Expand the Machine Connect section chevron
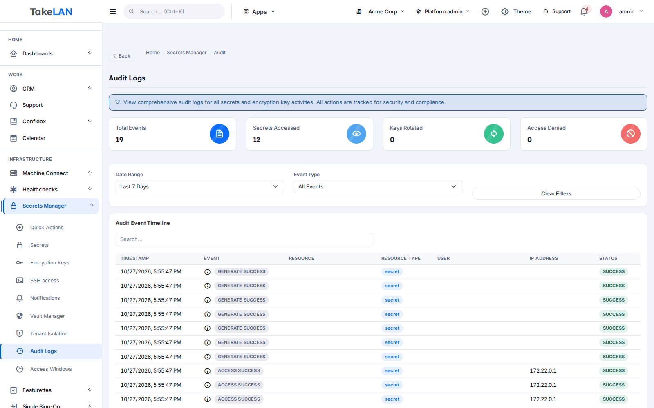This screenshot has width=654, height=408. [x=90, y=173]
